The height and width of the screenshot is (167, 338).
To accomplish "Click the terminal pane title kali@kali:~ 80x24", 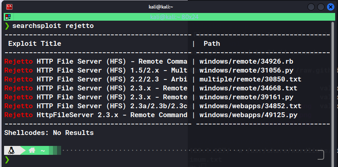I will pyautogui.click(x=174, y=17).
